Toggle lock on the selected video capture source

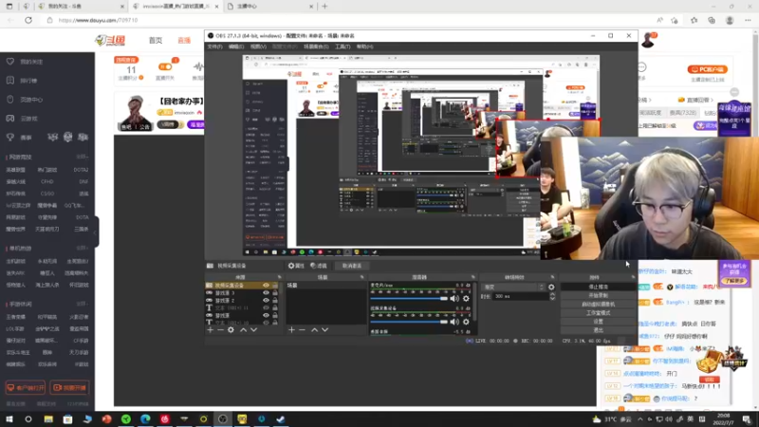point(275,286)
